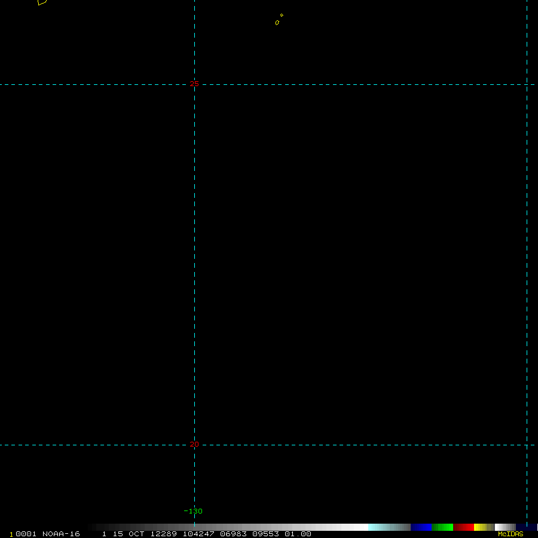This screenshot has height=538, width=538.
Task: Click the yellow coastline outline at top-left
Action: (x=42, y=2)
